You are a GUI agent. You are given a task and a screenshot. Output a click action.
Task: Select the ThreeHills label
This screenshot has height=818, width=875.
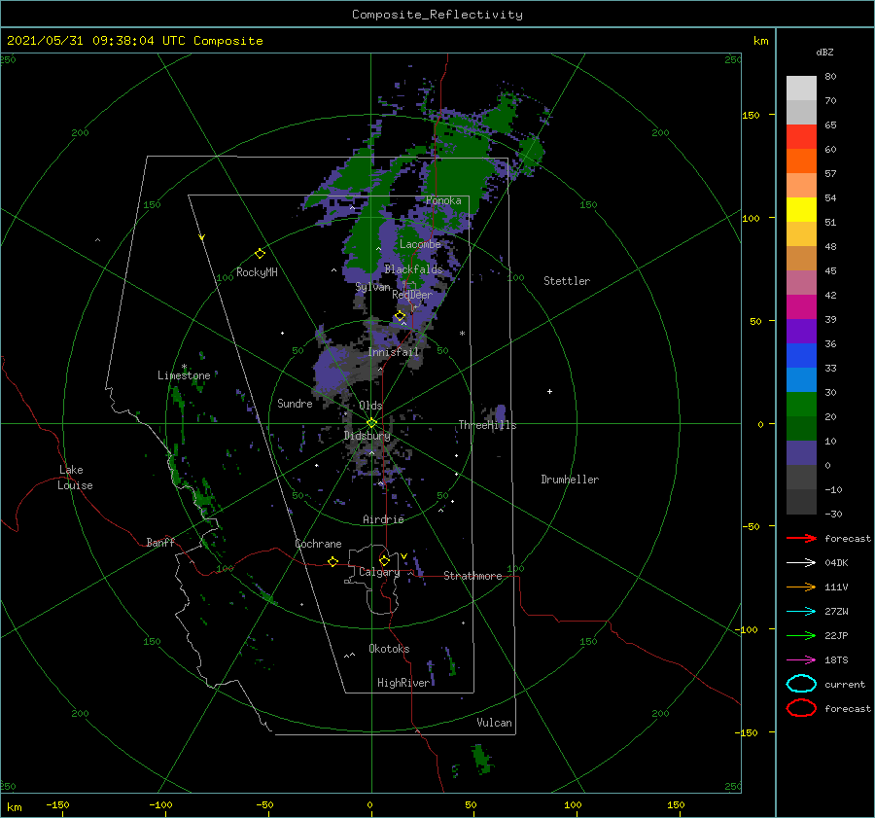pyautogui.click(x=488, y=425)
